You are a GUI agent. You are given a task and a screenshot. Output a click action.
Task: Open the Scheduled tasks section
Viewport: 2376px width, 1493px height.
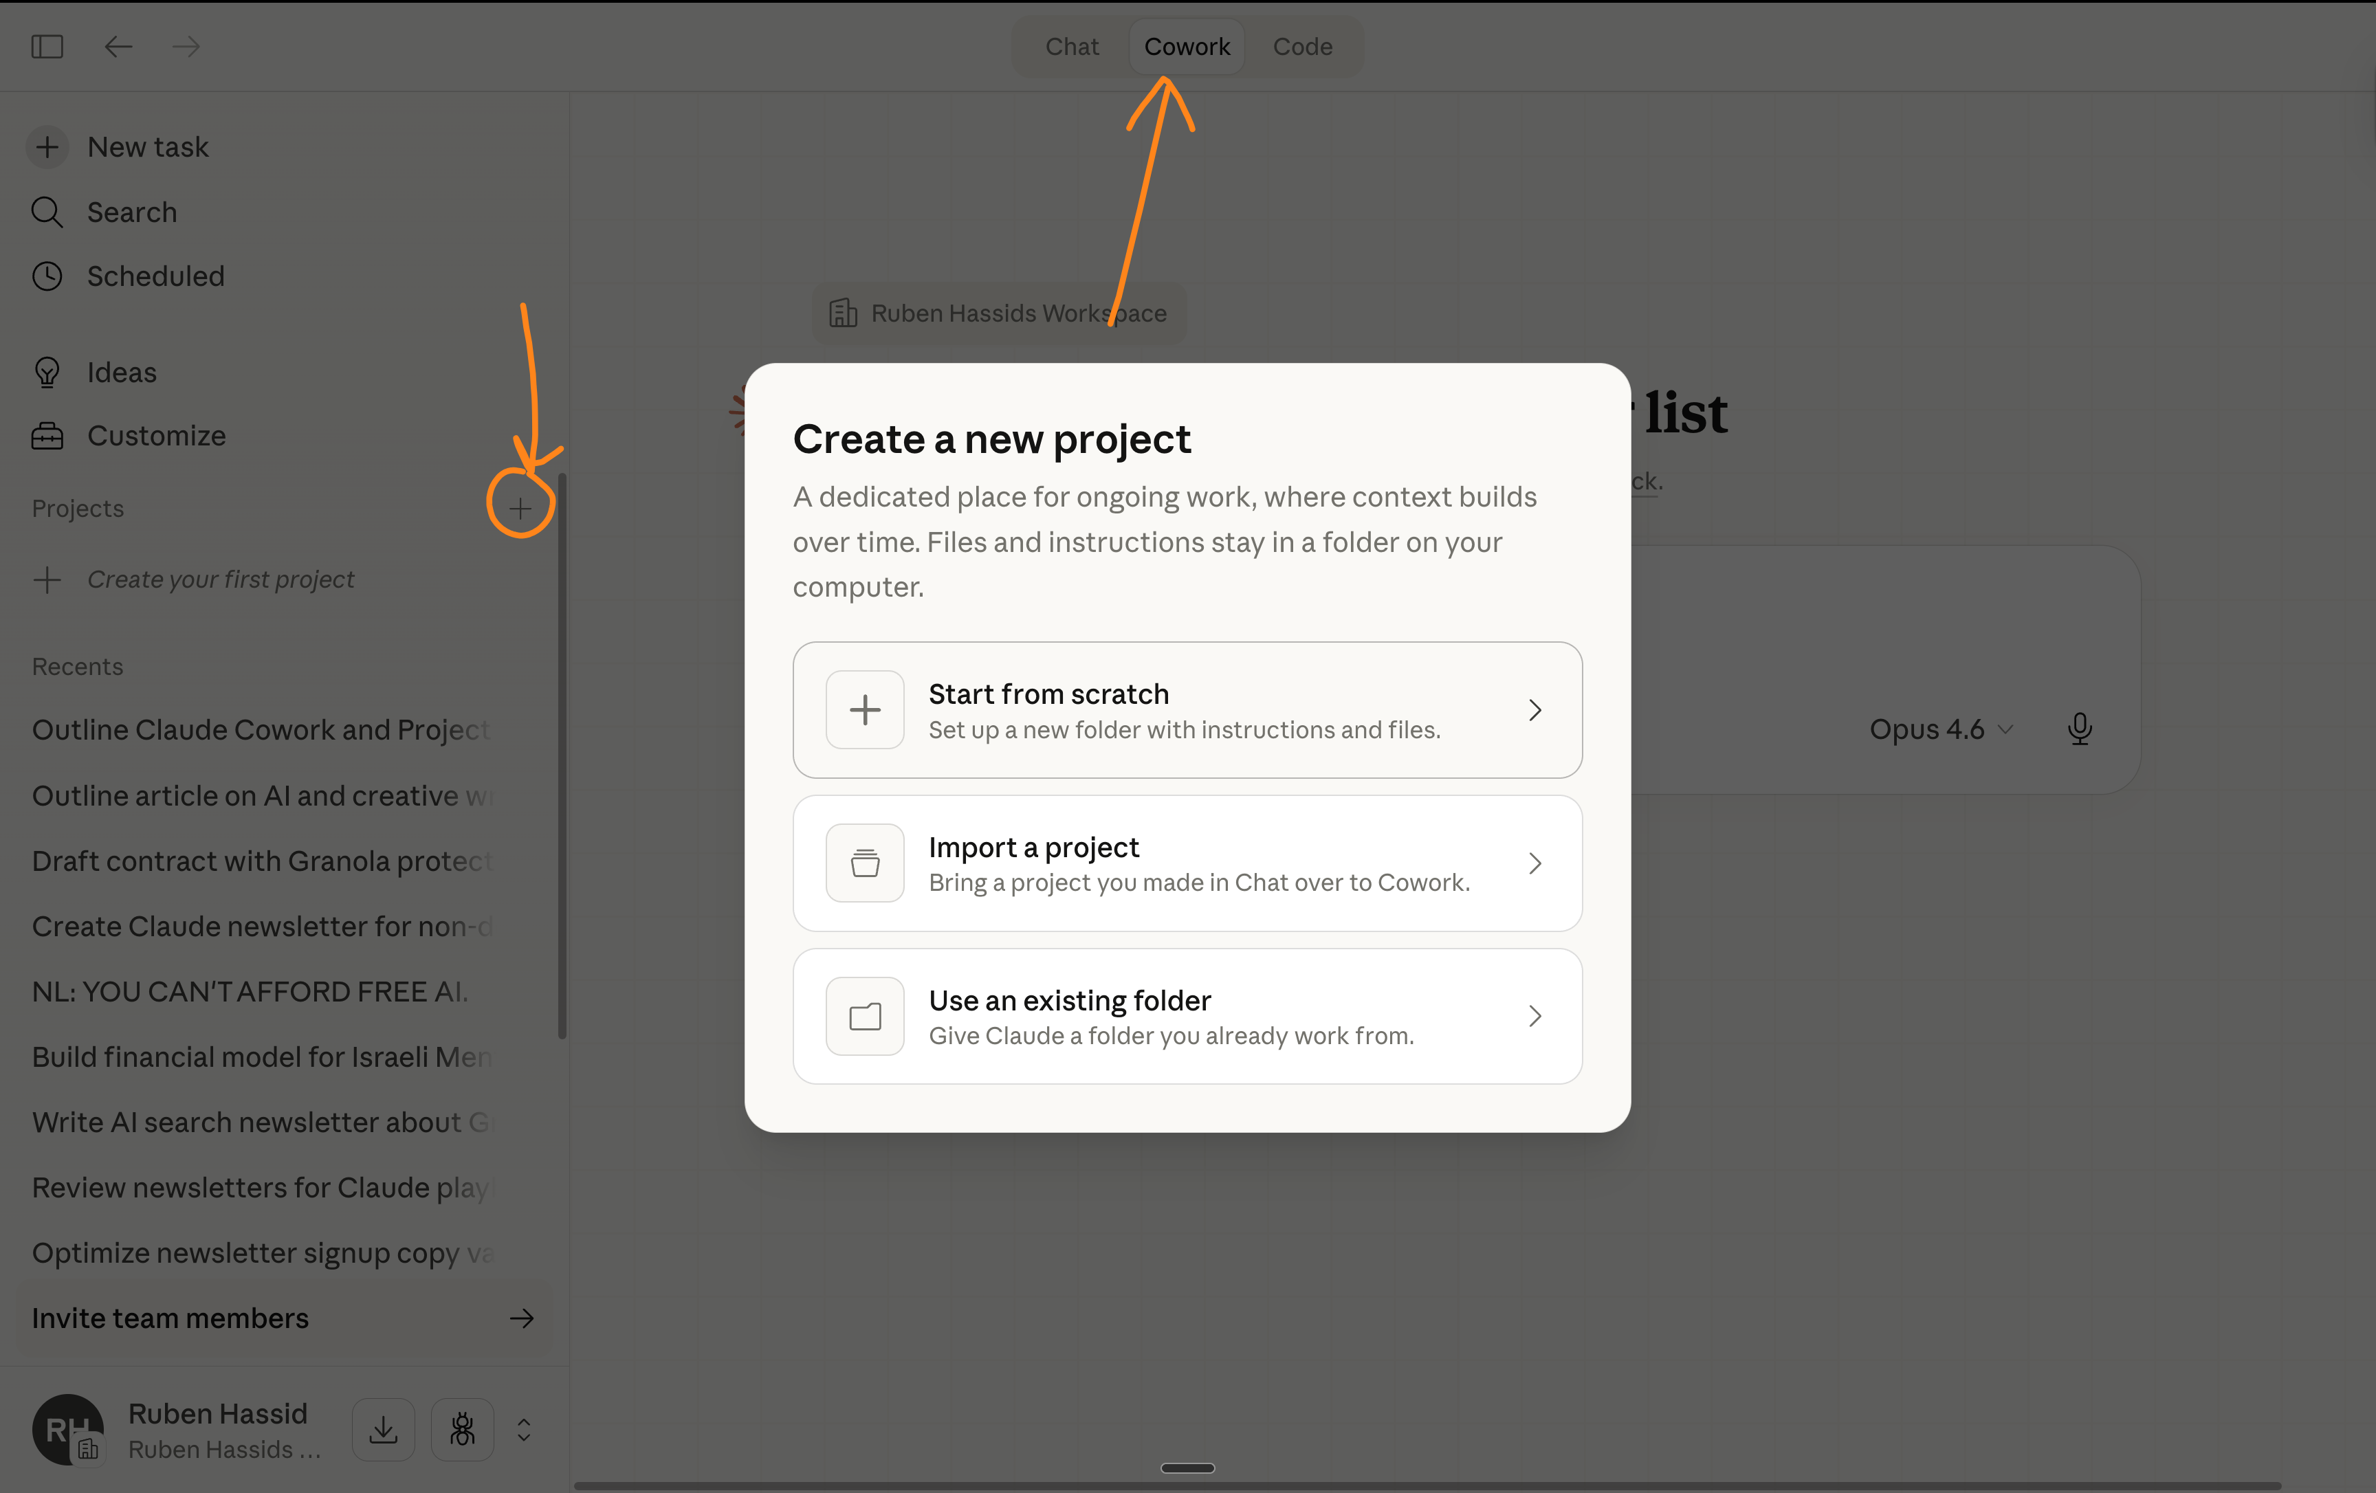pos(155,276)
